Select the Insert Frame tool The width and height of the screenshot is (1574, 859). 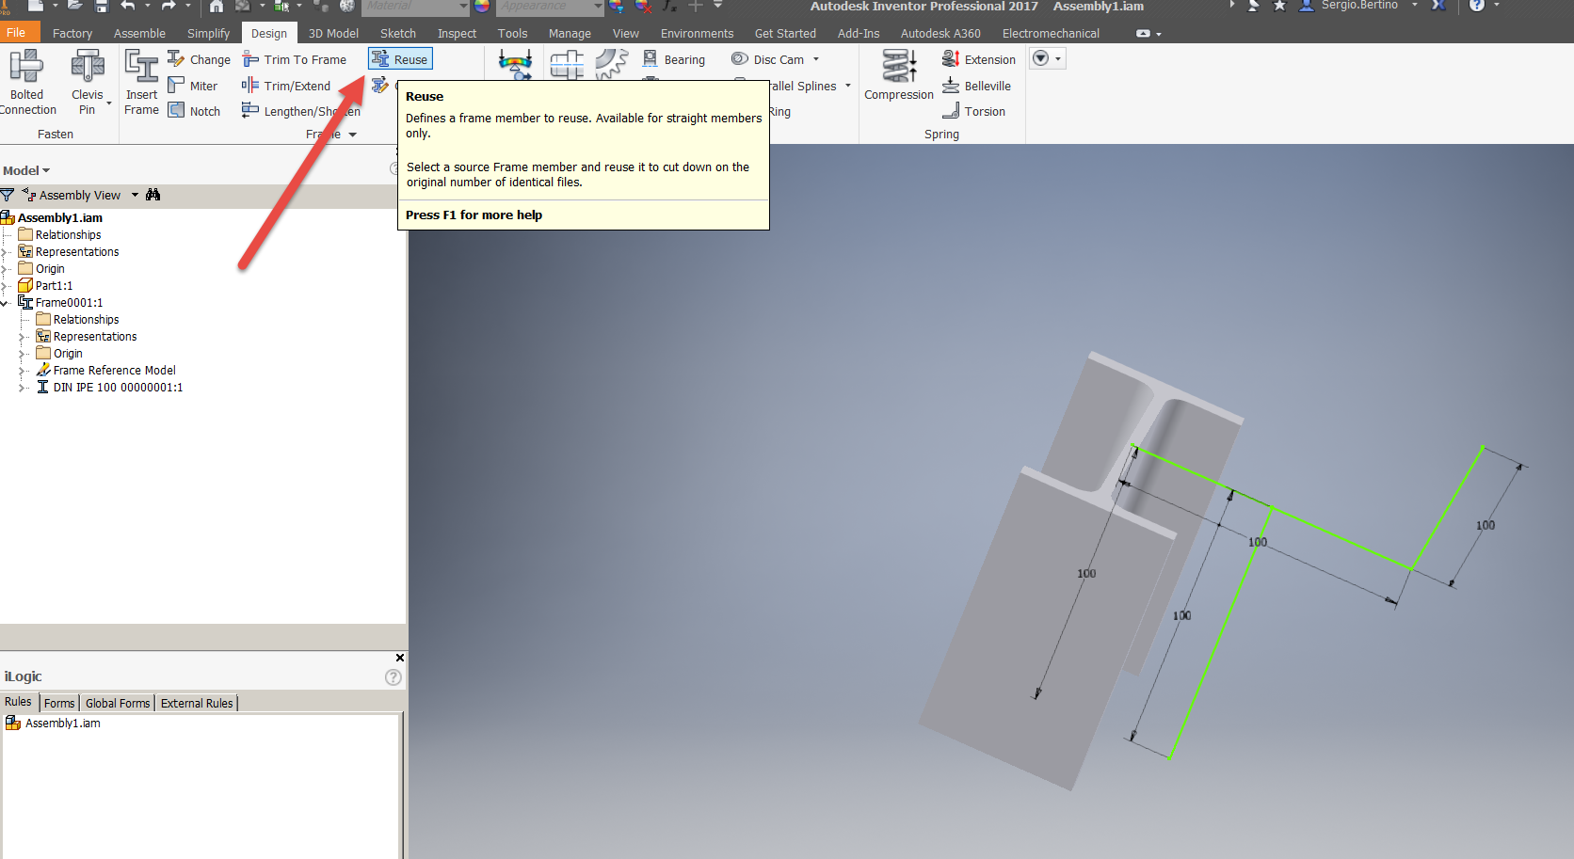click(141, 80)
